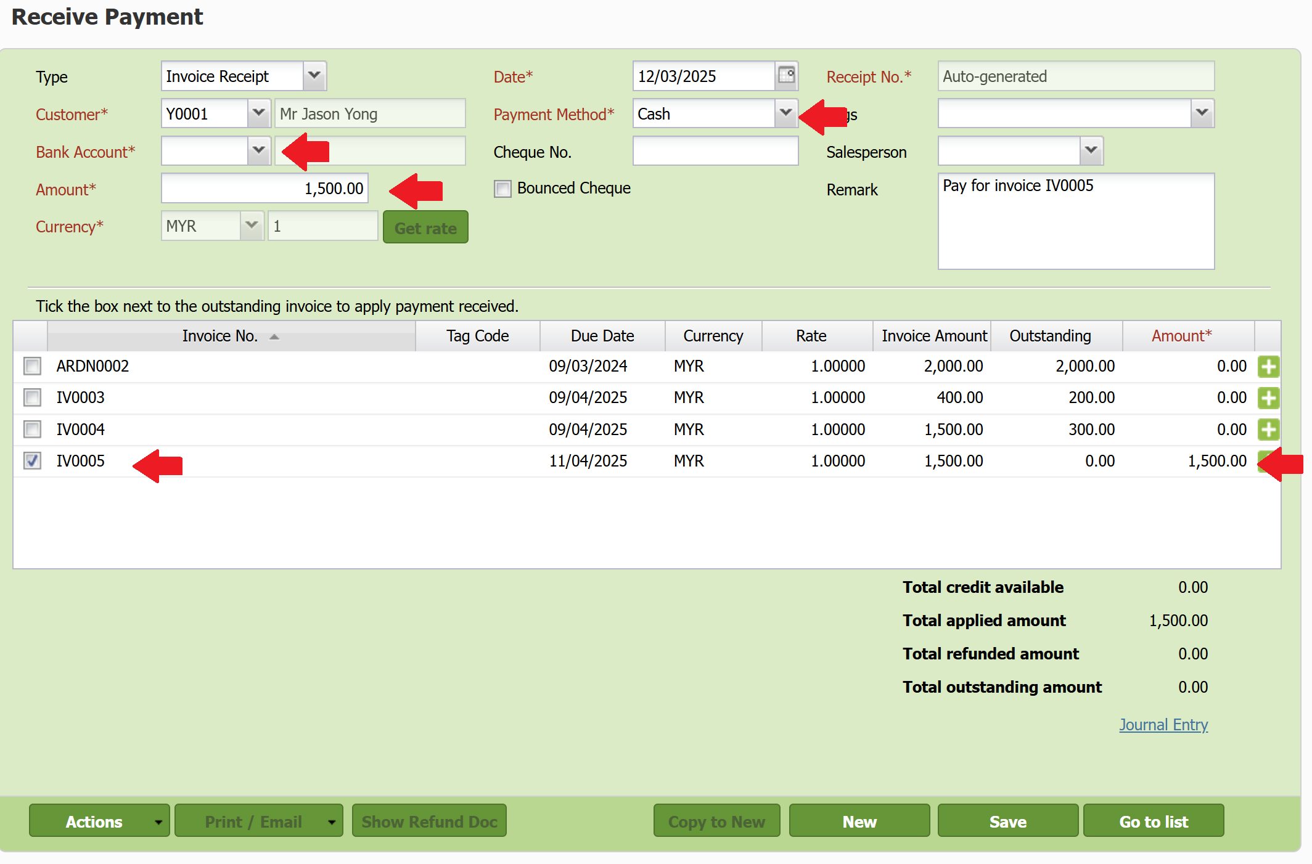Untick the IV0005 invoice checkbox
The height and width of the screenshot is (864, 1312).
coord(32,460)
